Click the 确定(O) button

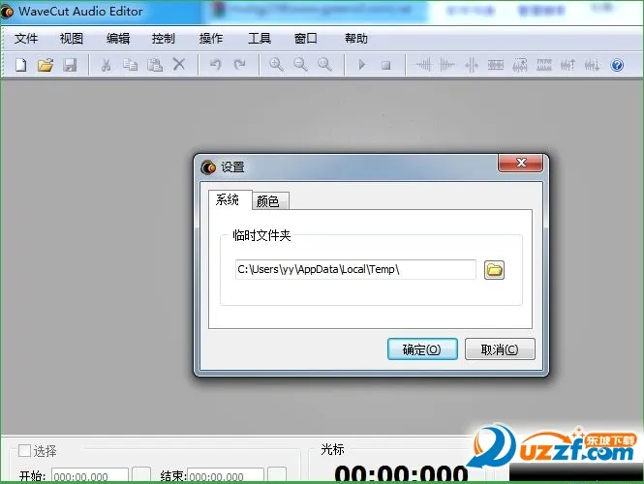coord(421,349)
